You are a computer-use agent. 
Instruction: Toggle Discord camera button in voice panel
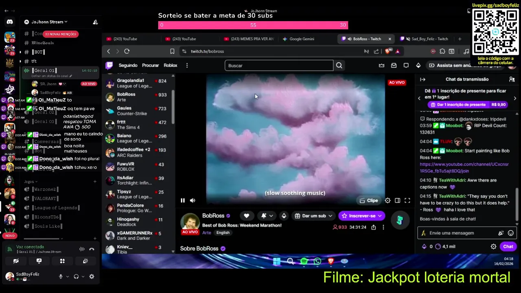coord(16,261)
